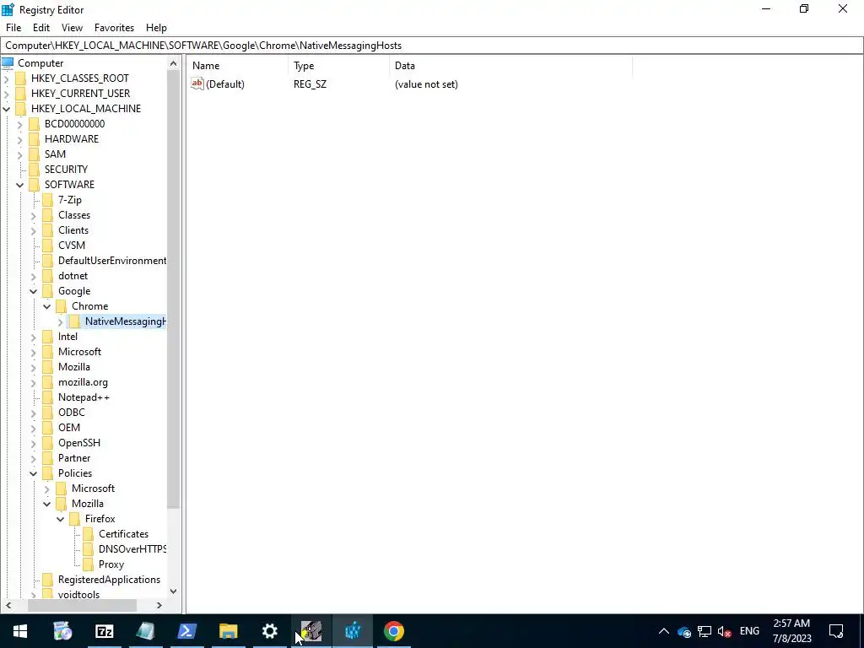Viewport: 864px width, 648px height.
Task: Open PowerShell from the taskbar
Action: 186,631
